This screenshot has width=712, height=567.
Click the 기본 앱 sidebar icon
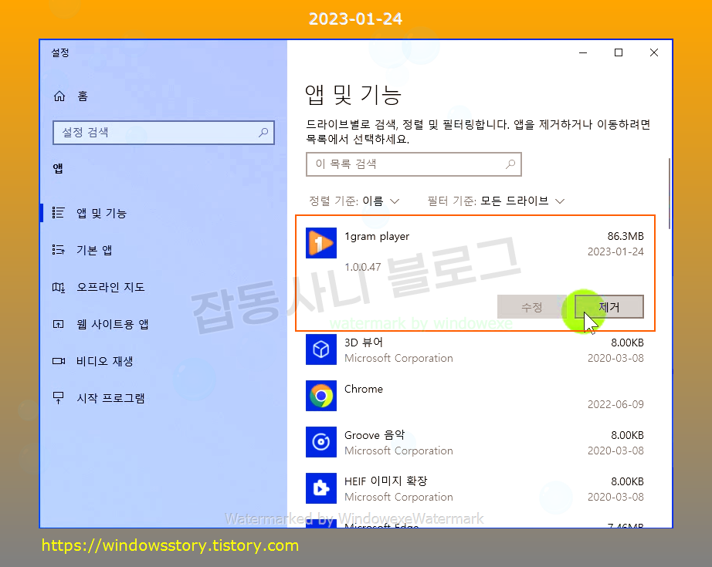coord(59,250)
